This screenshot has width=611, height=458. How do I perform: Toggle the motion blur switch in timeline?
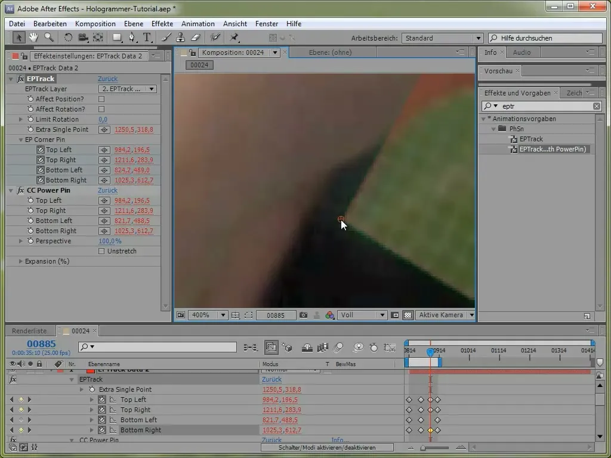[x=338, y=347]
